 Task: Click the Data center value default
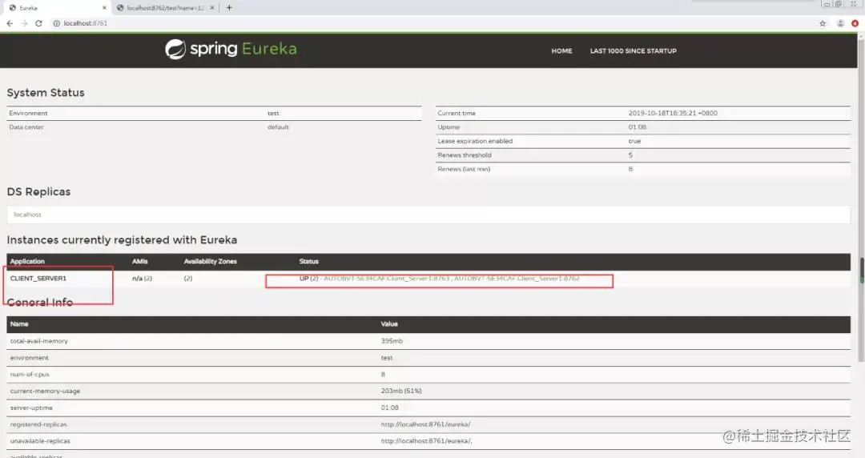tap(278, 127)
